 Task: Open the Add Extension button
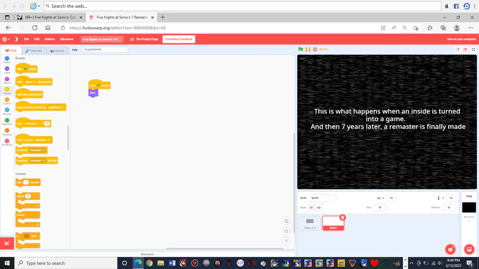click(x=7, y=243)
